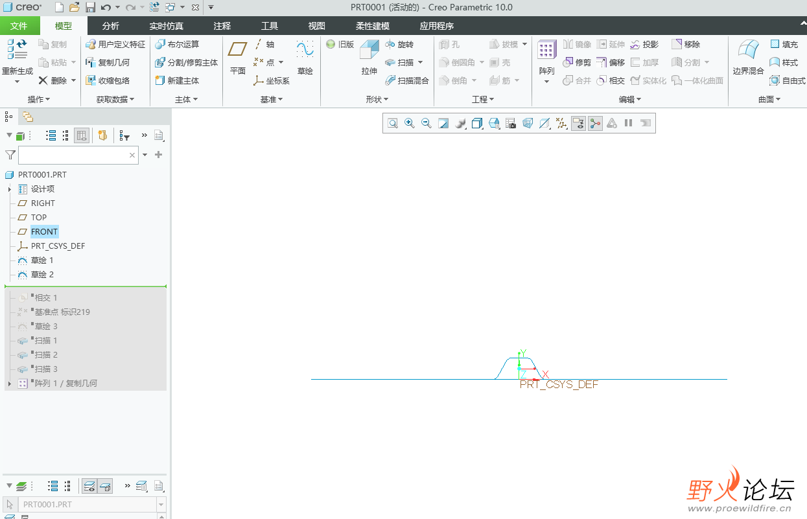Expand the 设计项 tree node
The height and width of the screenshot is (519, 807).
(x=10, y=189)
